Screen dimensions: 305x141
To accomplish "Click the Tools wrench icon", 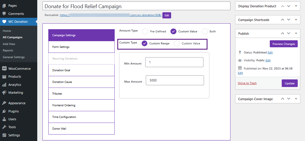I will point(4,127).
